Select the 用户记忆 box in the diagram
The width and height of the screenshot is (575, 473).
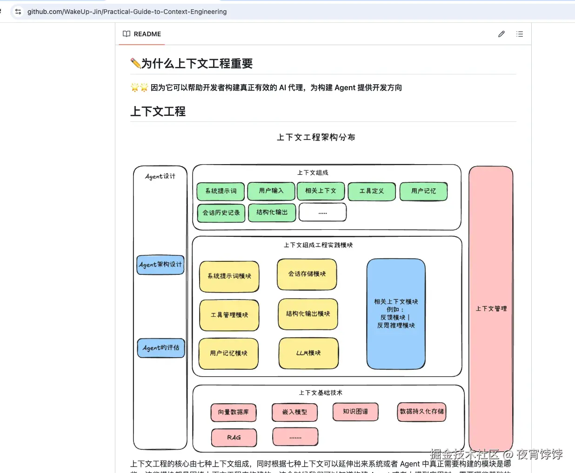[423, 191]
